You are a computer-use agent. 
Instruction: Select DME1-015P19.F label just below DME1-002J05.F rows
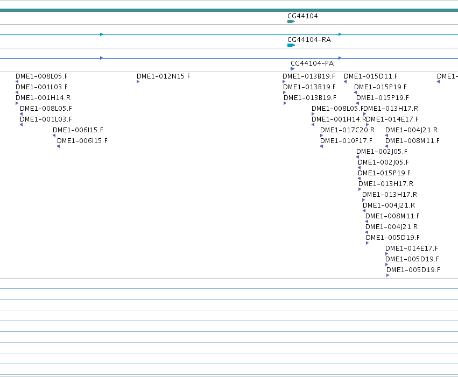point(384,173)
